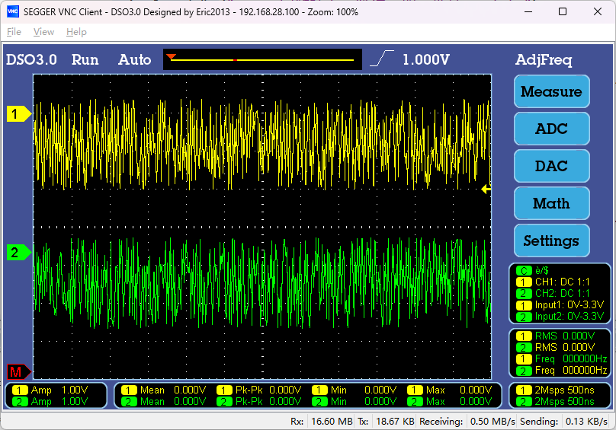Select the 1.000V trigger level readout

pos(426,60)
